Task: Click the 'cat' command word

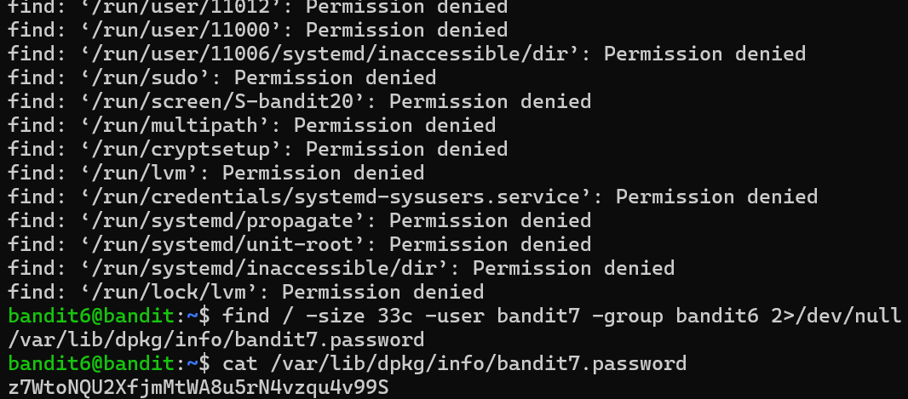Action: pos(239,364)
